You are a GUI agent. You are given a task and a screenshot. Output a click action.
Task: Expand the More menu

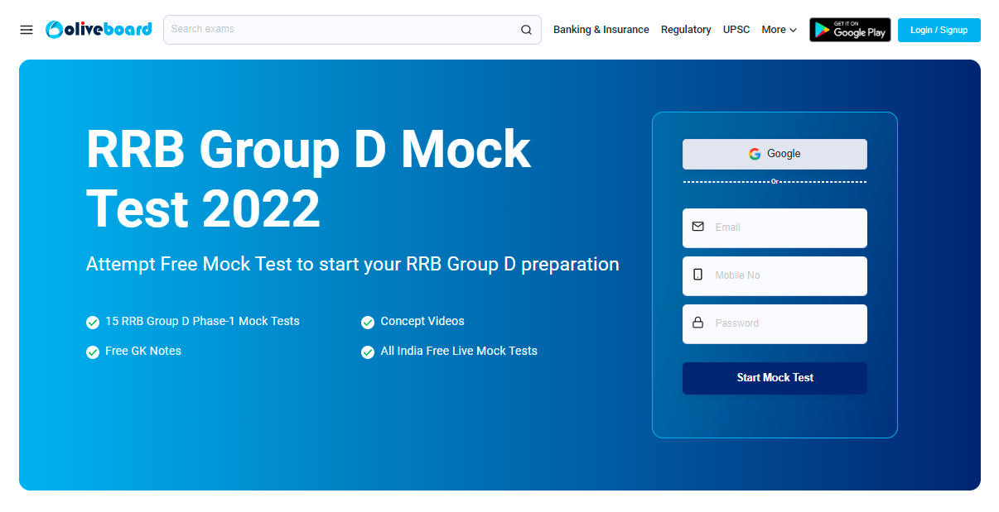[779, 30]
